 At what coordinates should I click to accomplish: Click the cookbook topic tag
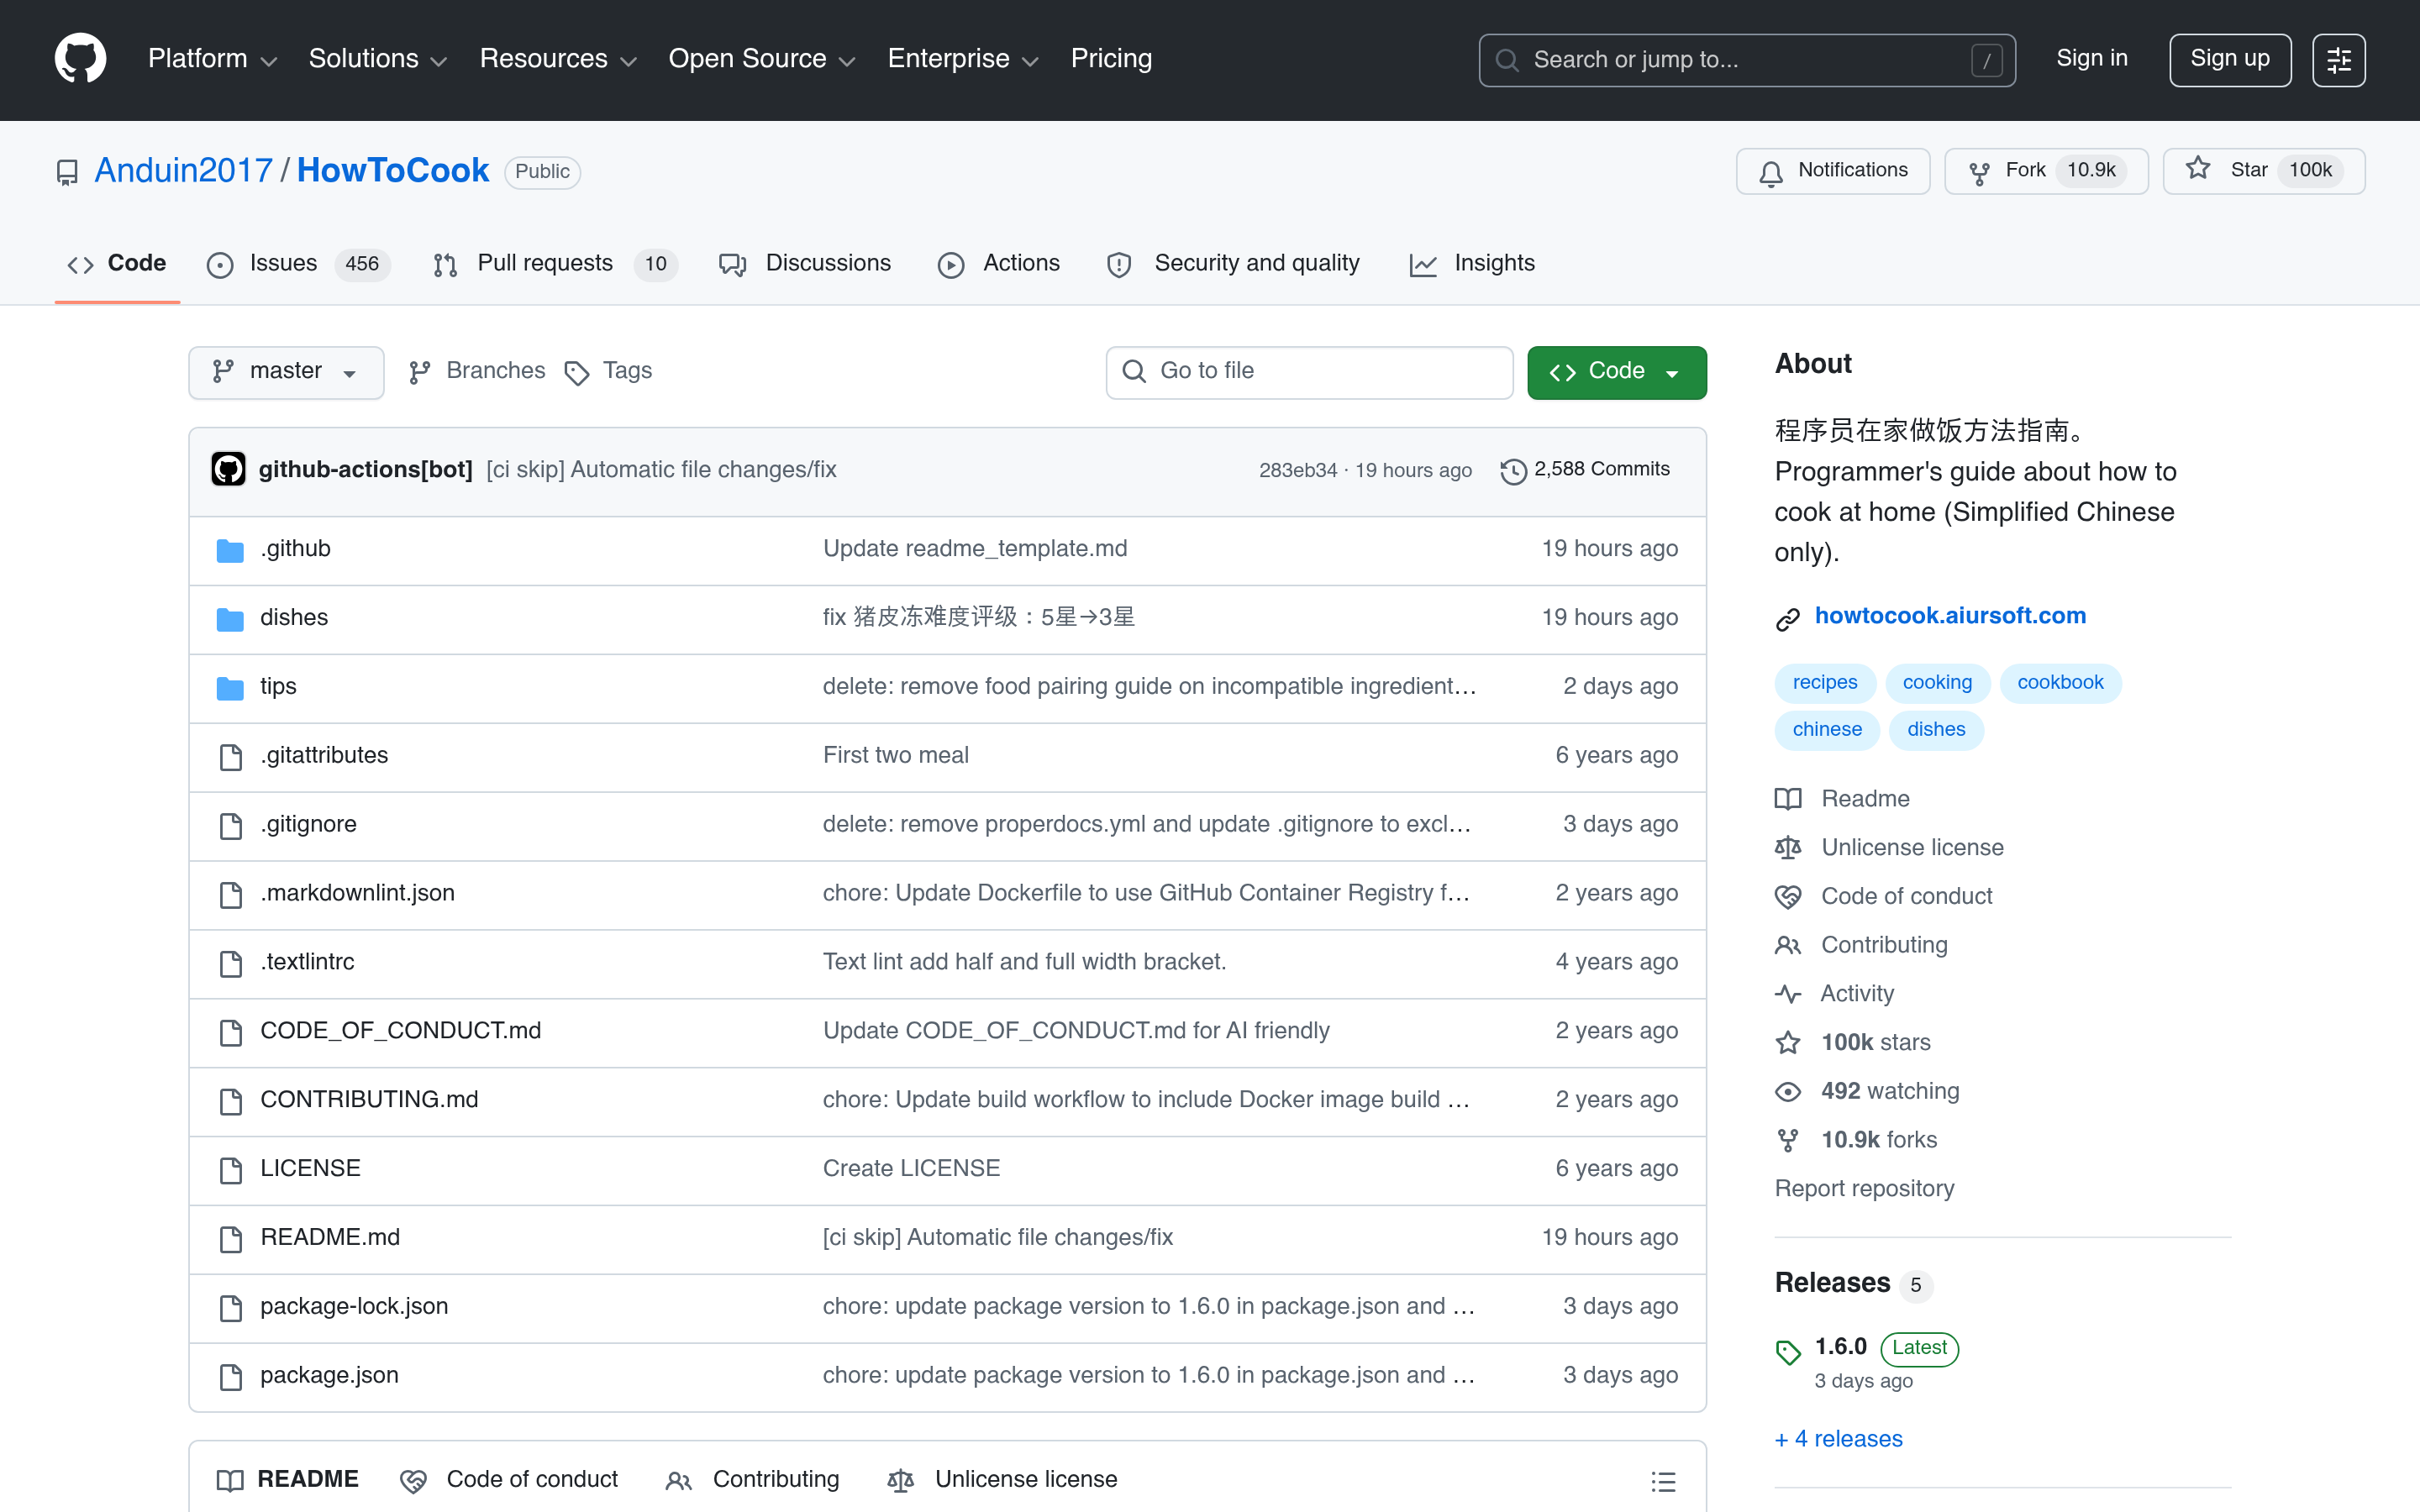tap(2060, 683)
